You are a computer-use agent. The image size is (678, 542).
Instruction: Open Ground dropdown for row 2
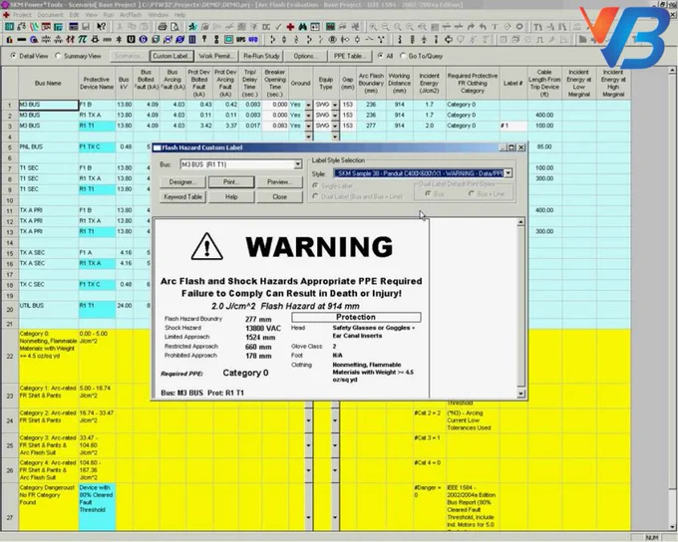point(308,116)
